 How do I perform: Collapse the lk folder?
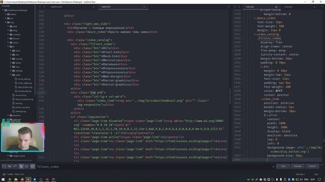8,47
